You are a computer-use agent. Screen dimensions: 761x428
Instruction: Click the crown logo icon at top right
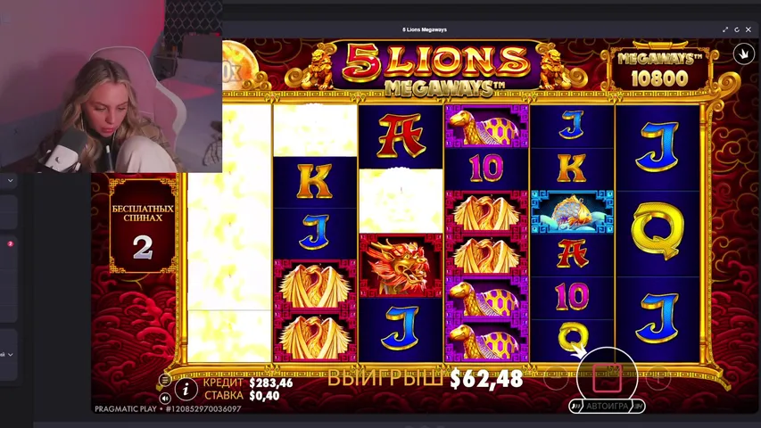(743, 53)
